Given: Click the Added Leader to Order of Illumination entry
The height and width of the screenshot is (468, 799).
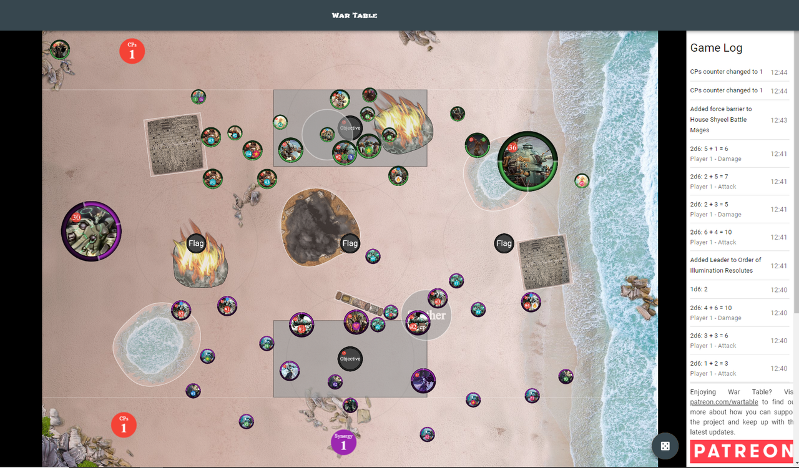Looking at the screenshot, I should coord(739,265).
